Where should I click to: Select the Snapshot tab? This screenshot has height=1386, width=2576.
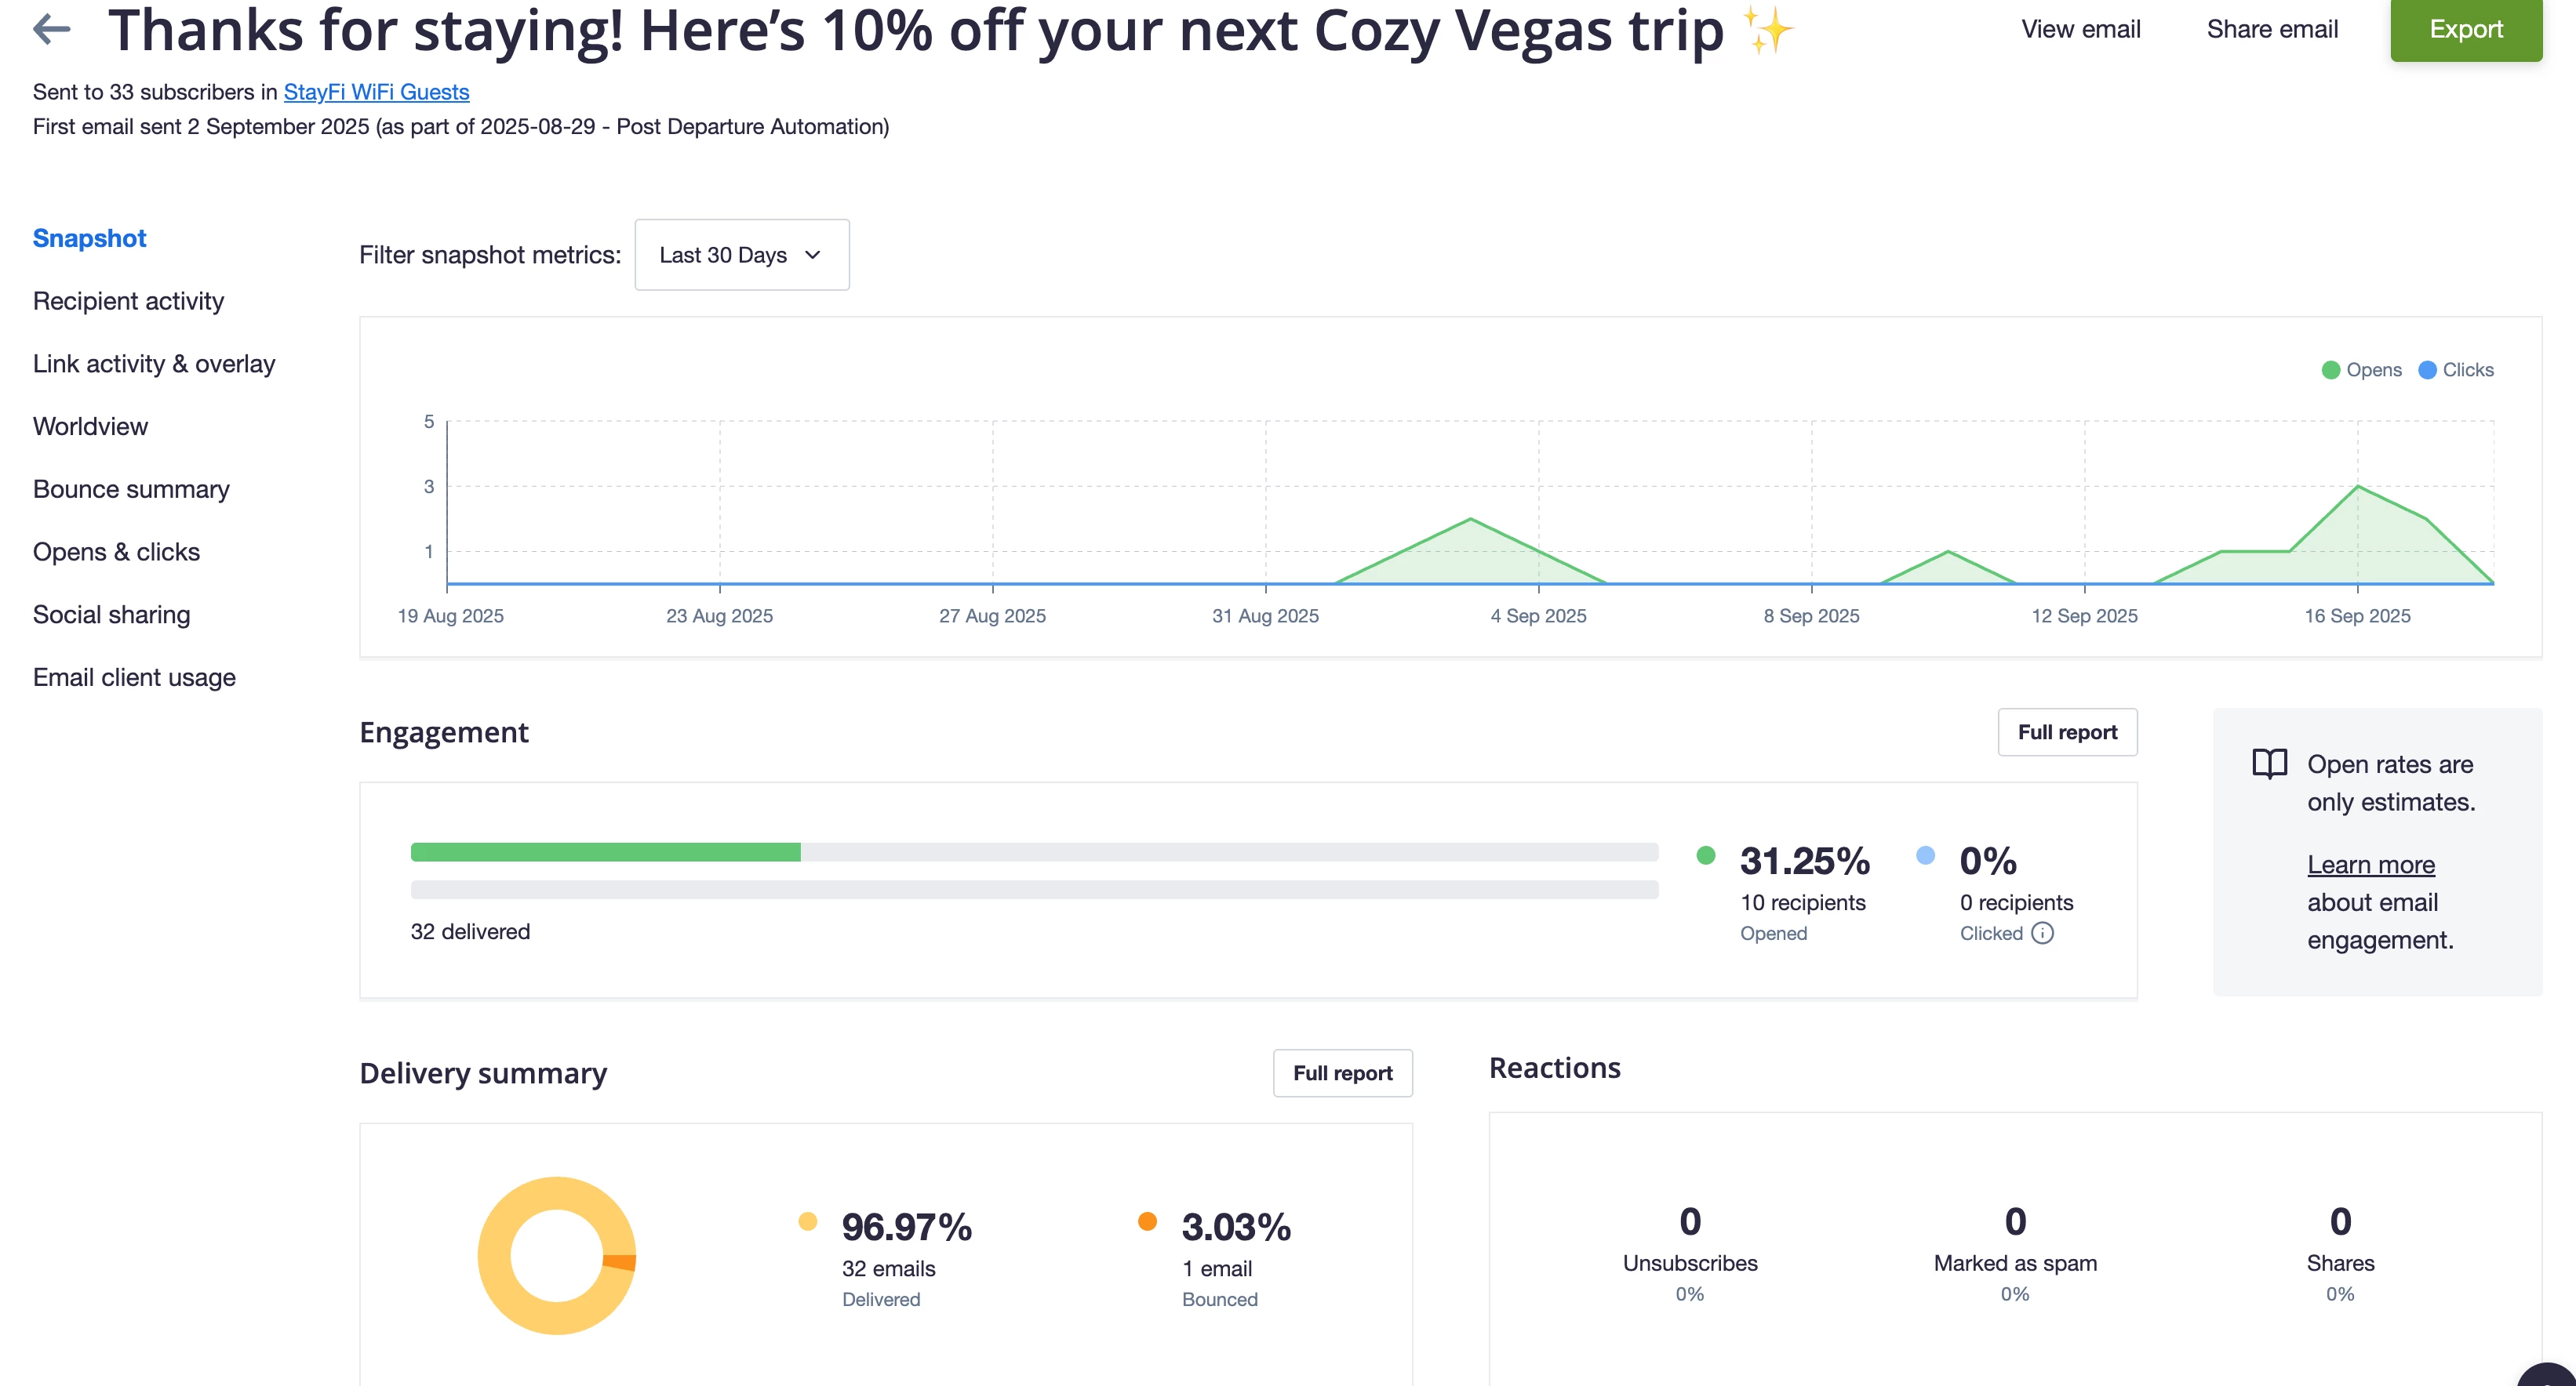[89, 238]
